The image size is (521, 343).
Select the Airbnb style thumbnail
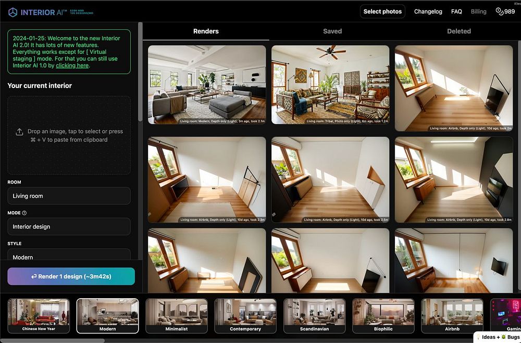(452, 316)
